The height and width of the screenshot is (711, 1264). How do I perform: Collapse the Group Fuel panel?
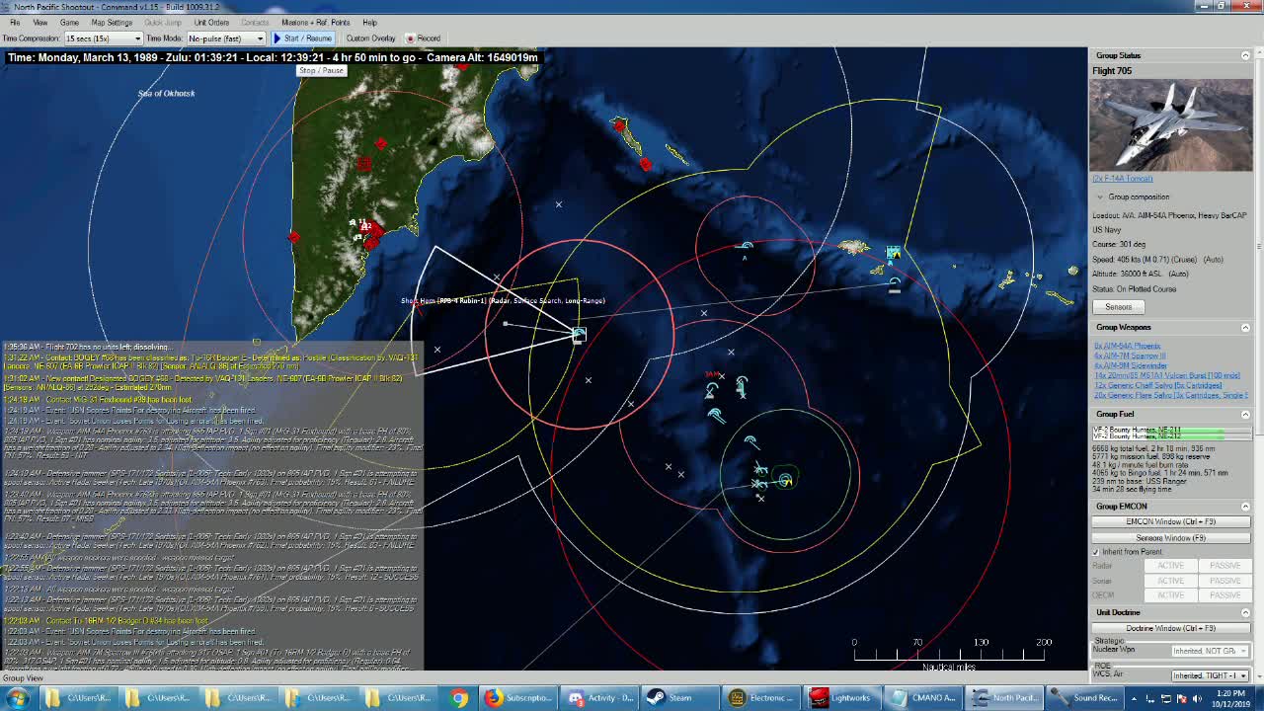1245,414
